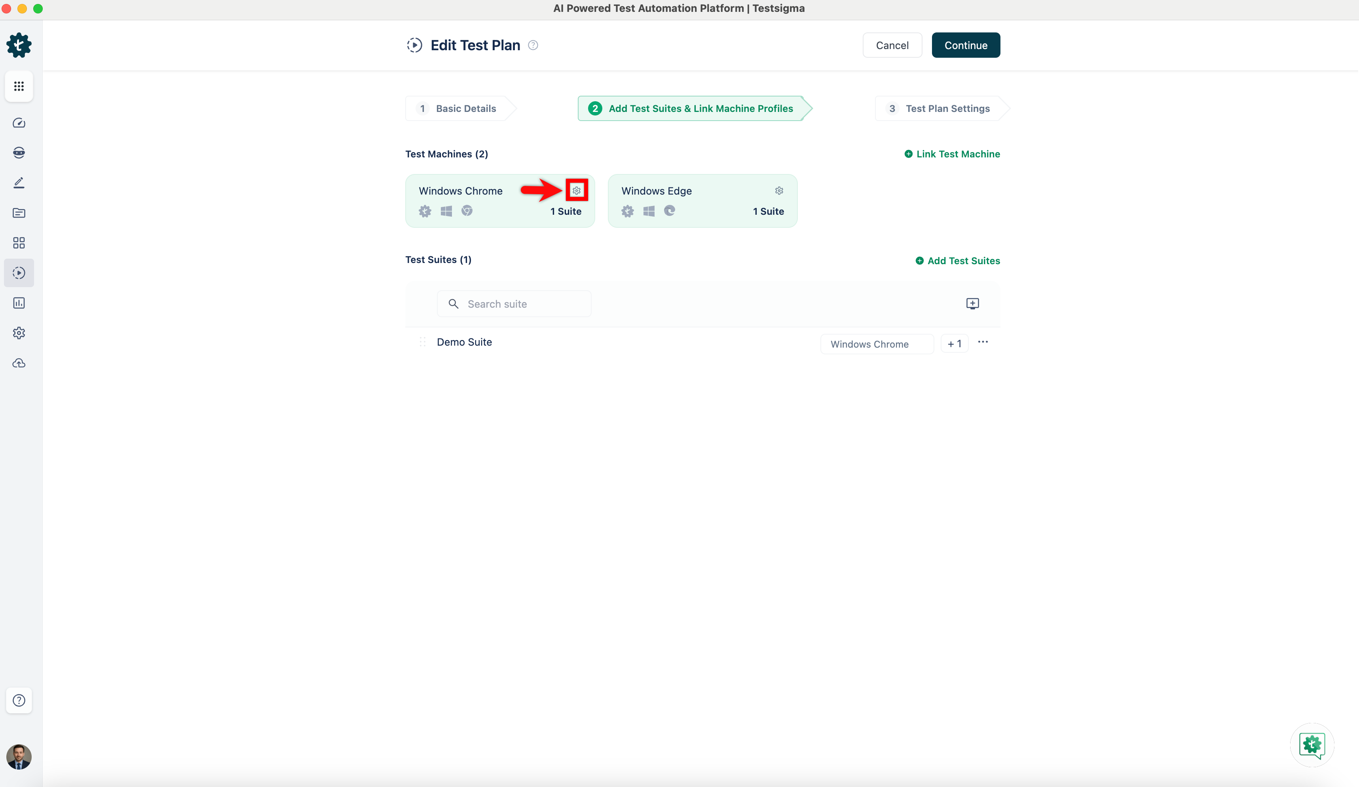Open the Windows Chrome machine selector on Demo Suite
Viewport: 1359px width, 787px height.
point(876,344)
